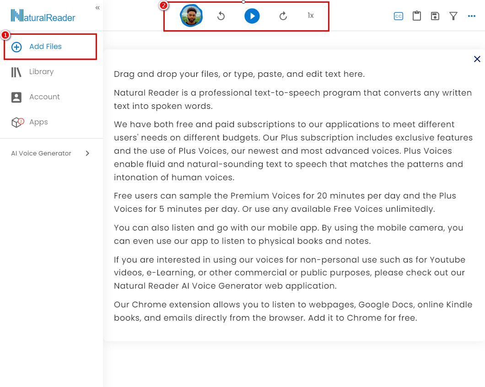Click paragraph starting 'Natural Reader is a professional'
The width and height of the screenshot is (485, 387).
[293, 99]
